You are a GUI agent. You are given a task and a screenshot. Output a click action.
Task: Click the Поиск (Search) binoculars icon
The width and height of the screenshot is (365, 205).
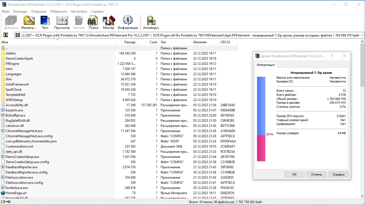click(x=93, y=21)
